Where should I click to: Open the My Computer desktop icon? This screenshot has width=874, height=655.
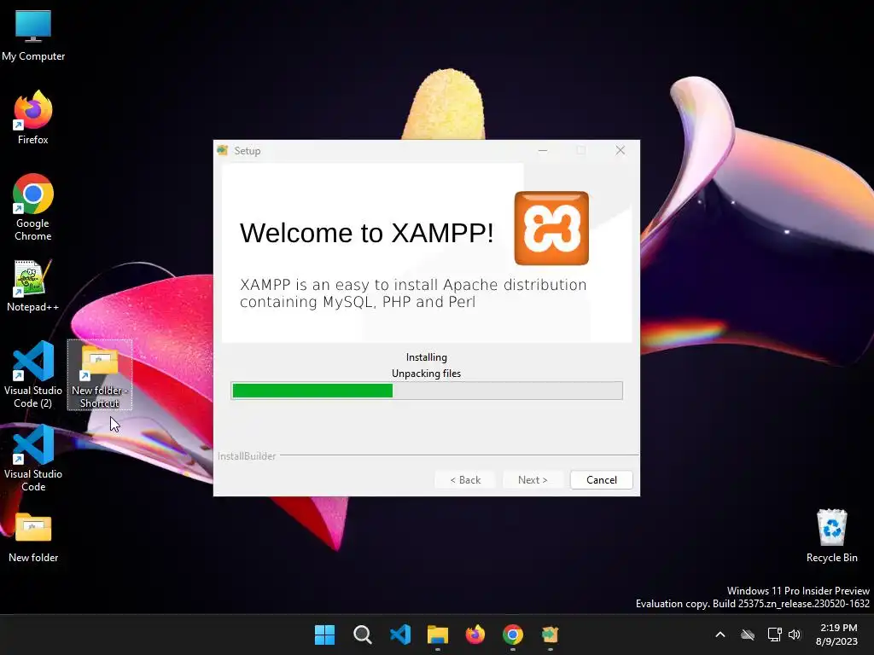33,35
